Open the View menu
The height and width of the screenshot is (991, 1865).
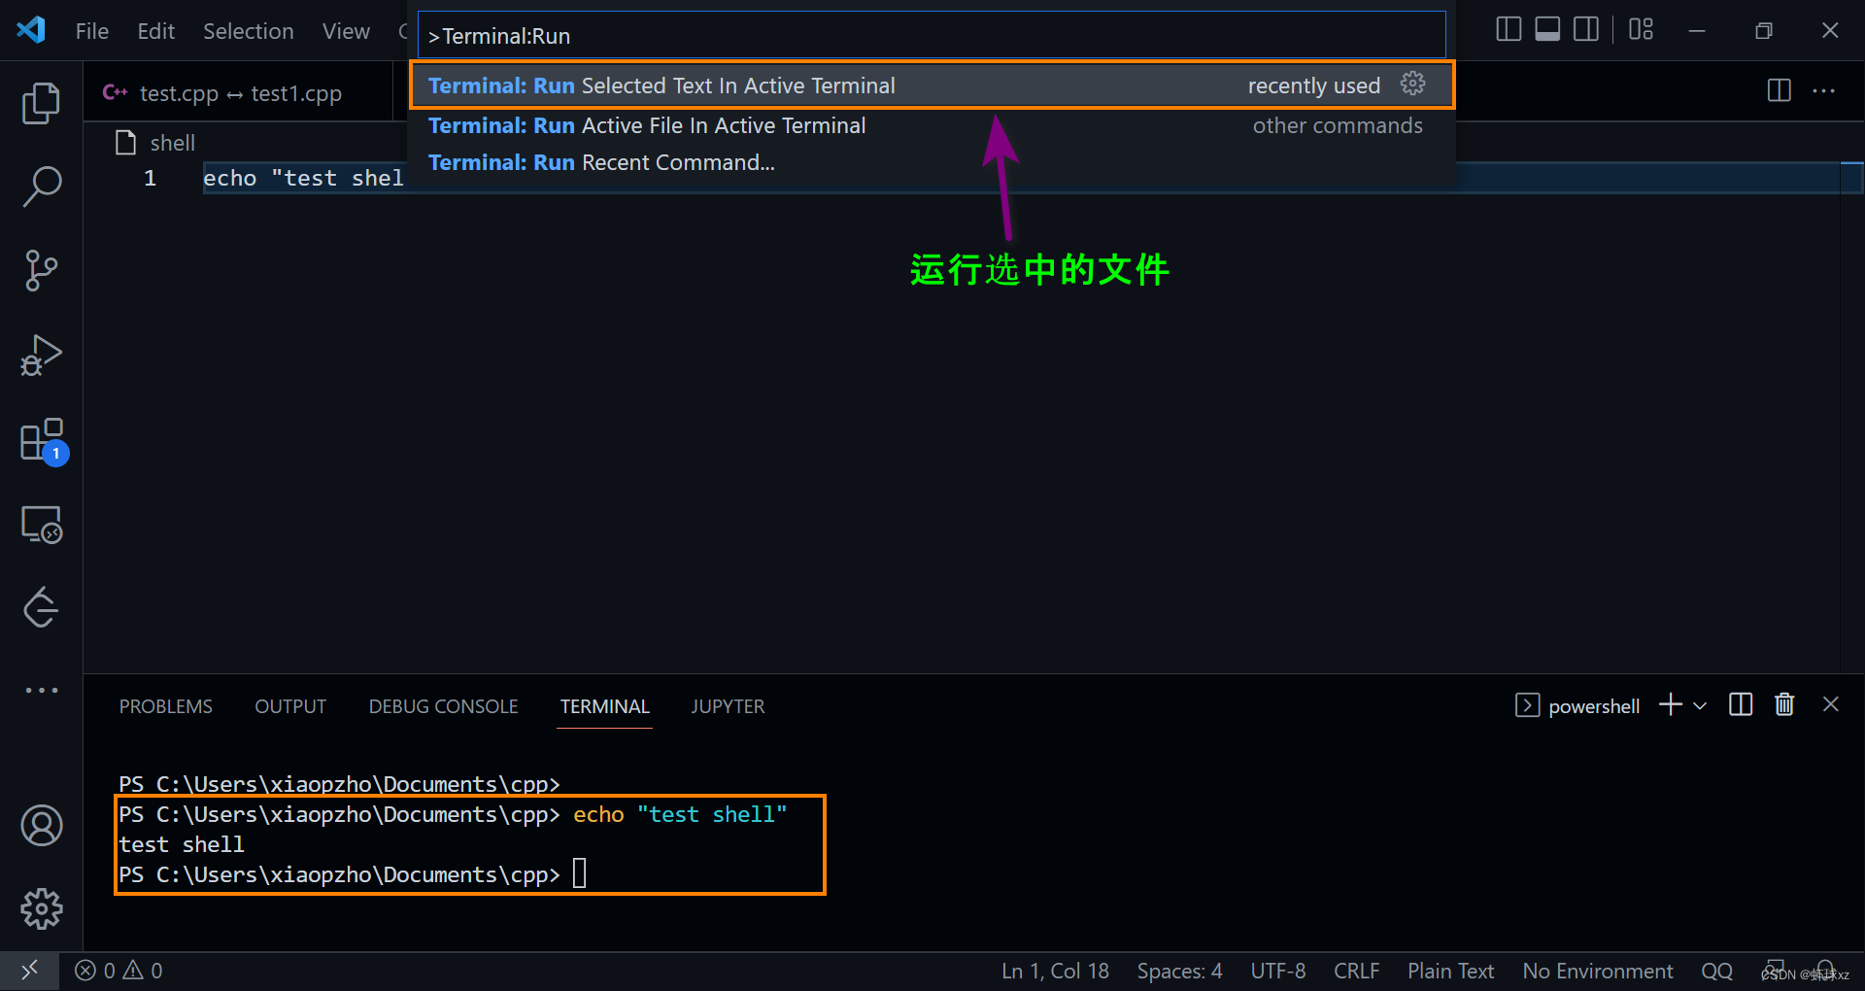point(346,31)
